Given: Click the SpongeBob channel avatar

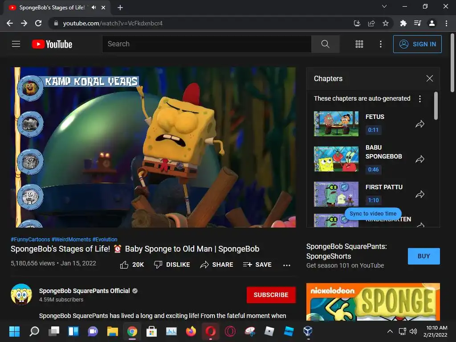Looking at the screenshot, I should click(21, 294).
